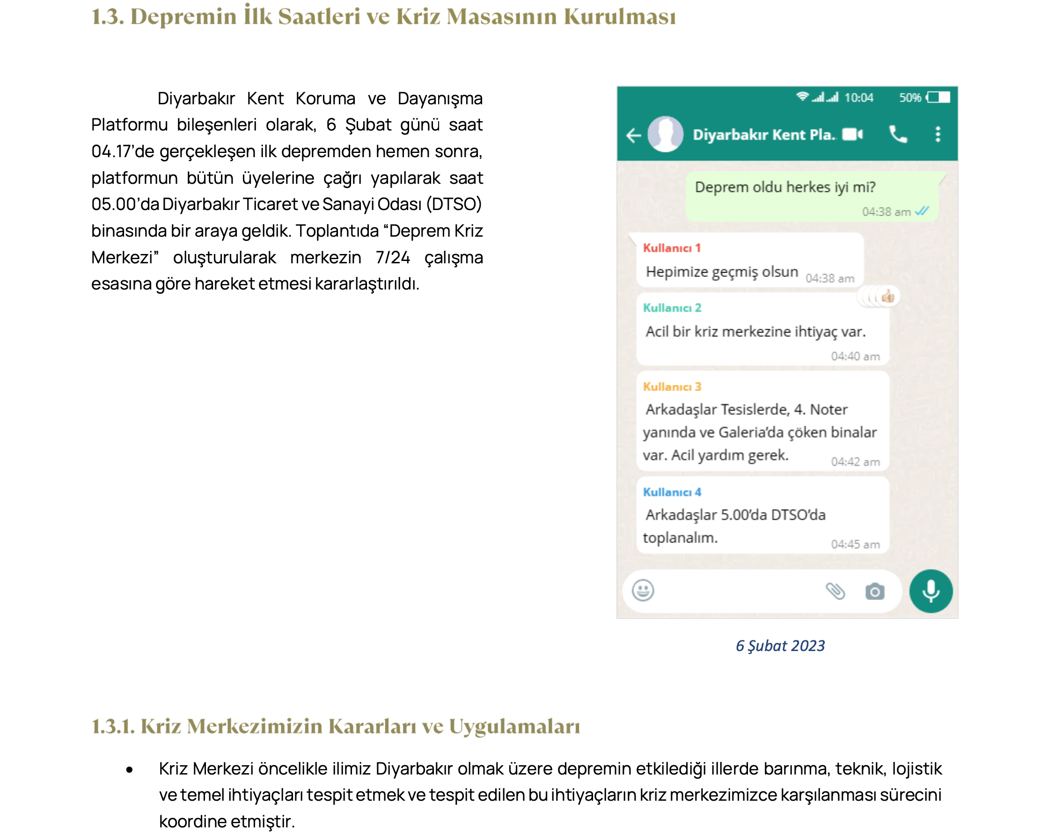The image size is (1055, 840).
Task: Tap the Wi-Fi signal icon in the status bar
Action: coord(802,96)
